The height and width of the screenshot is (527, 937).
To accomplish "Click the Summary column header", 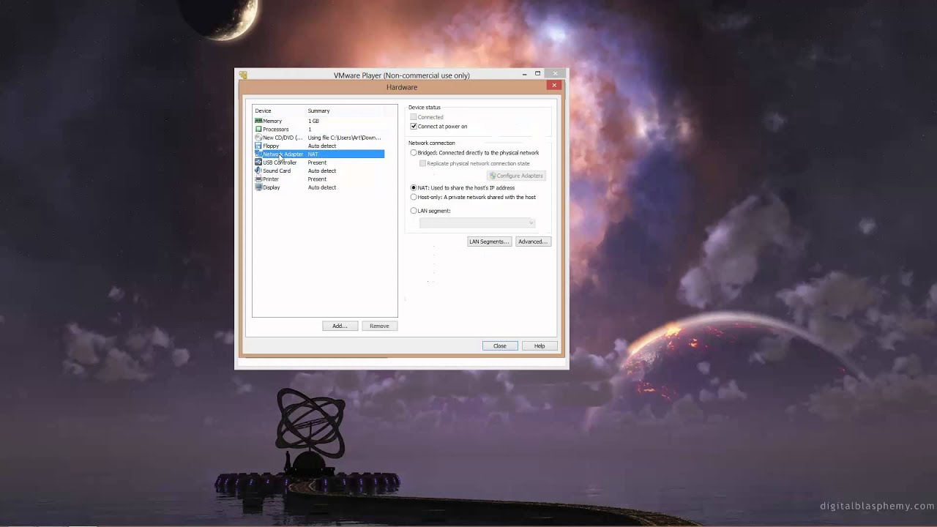I will [318, 111].
